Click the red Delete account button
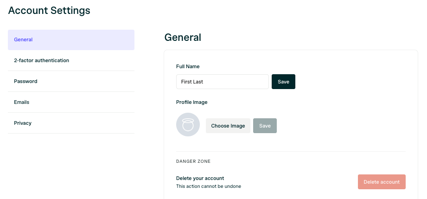Screen dimensions: 427x199 coord(382,182)
